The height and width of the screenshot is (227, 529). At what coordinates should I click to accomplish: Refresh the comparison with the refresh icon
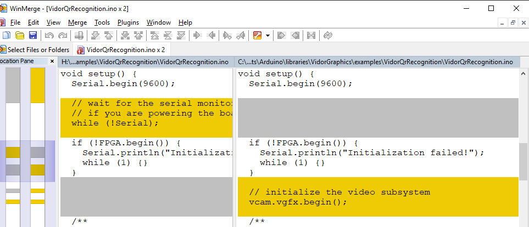click(x=327, y=35)
